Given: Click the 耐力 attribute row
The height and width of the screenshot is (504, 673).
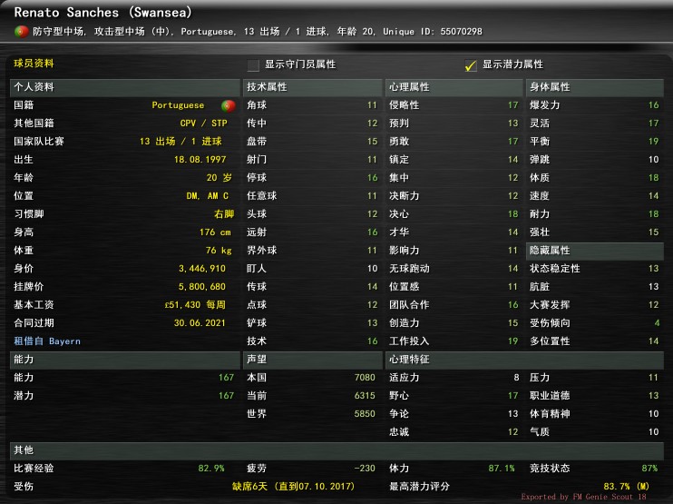Looking at the screenshot, I should click(594, 214).
